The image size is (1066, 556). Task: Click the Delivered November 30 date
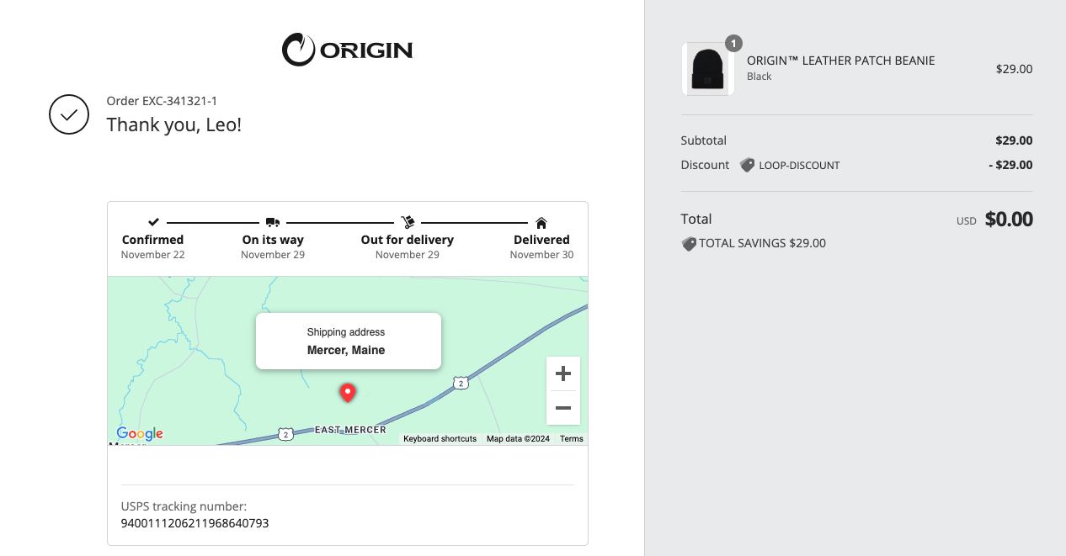541,255
